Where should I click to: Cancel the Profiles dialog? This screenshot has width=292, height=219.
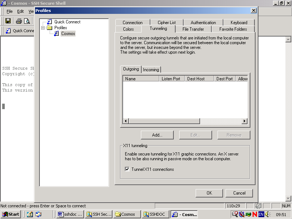point(239,193)
